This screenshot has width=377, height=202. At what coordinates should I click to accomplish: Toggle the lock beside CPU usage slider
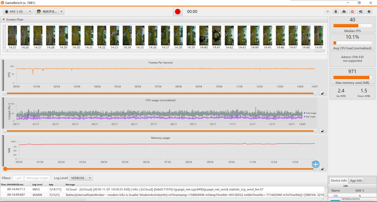322,131
